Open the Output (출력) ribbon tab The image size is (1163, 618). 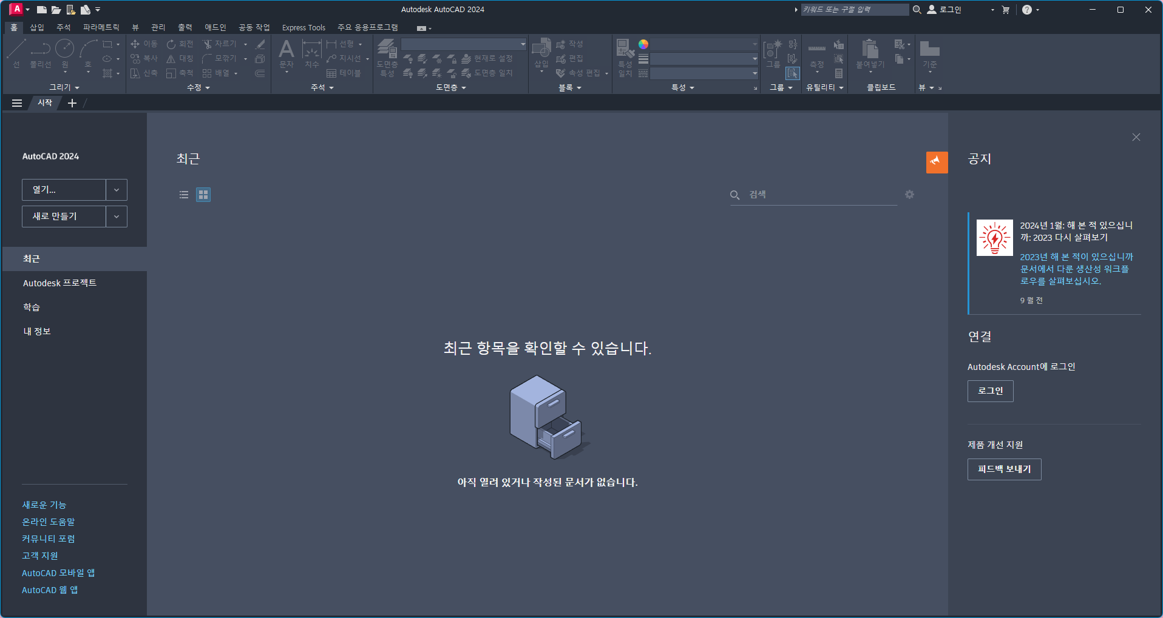pyautogui.click(x=185, y=27)
